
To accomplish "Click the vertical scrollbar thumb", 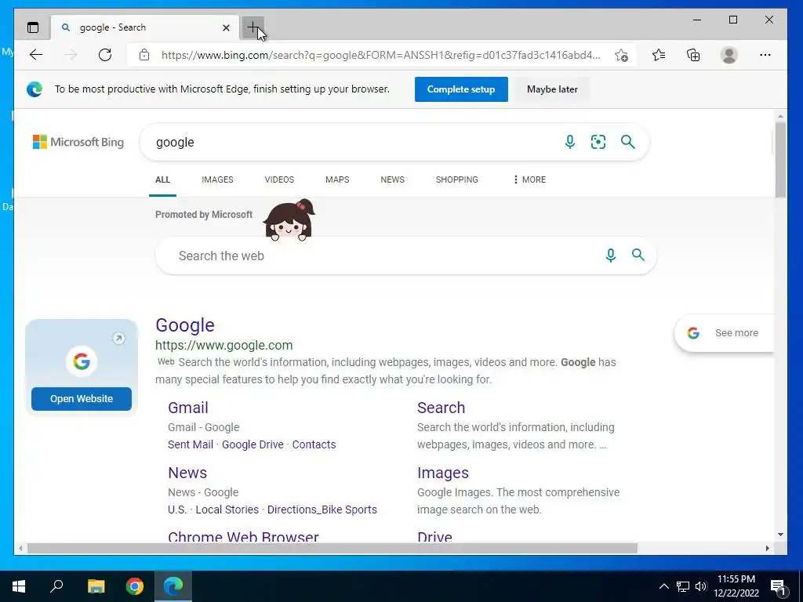I will tap(780, 160).
